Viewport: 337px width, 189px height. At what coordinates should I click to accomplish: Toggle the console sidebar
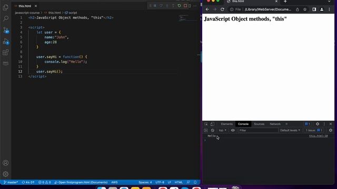point(206,130)
